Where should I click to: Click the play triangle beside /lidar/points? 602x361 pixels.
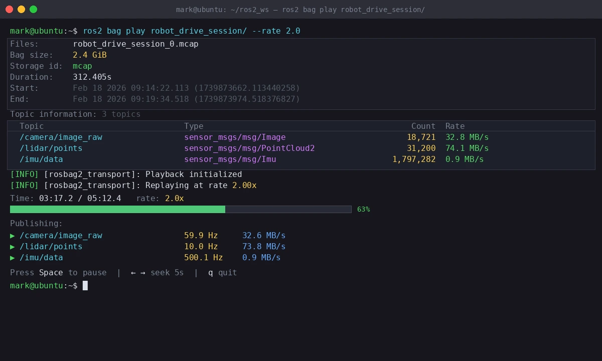[12, 246]
